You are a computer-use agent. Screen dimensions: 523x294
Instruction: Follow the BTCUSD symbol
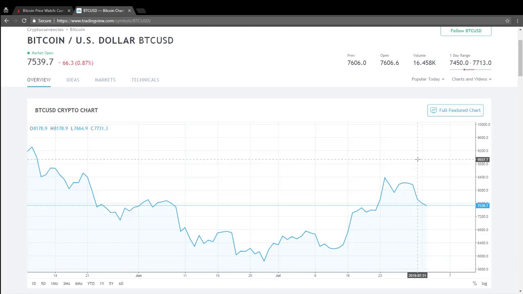466,31
